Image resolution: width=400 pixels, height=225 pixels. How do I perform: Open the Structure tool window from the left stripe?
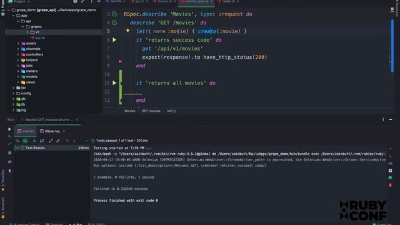(2, 207)
